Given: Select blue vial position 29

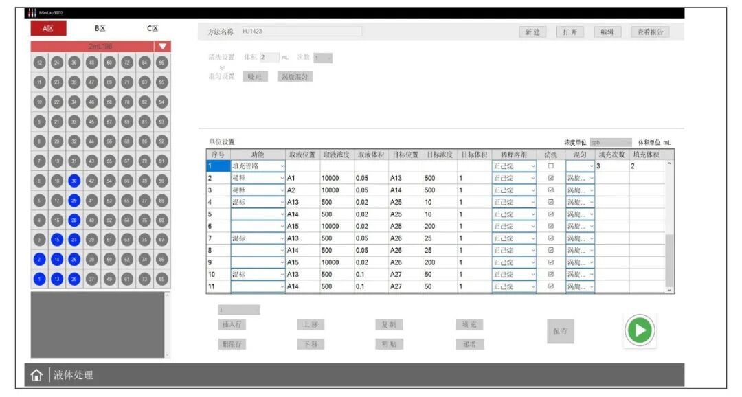Looking at the screenshot, I should 74,201.
